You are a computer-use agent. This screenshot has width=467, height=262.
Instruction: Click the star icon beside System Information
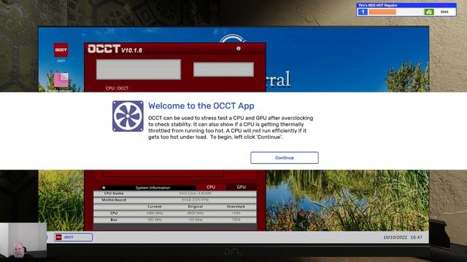pos(104,188)
